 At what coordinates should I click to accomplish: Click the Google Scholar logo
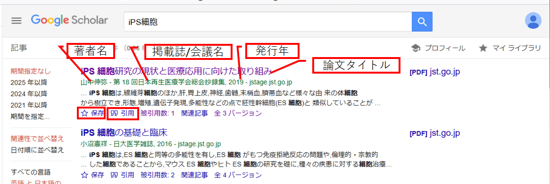coord(69,21)
